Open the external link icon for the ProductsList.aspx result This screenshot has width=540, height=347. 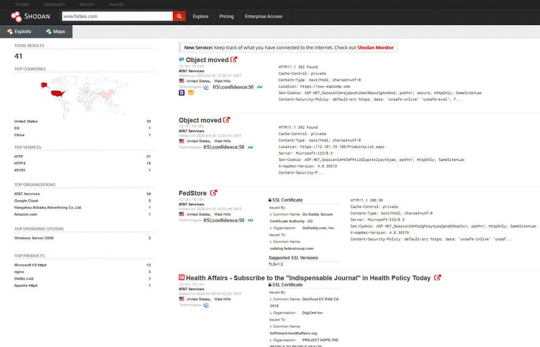click(227, 120)
